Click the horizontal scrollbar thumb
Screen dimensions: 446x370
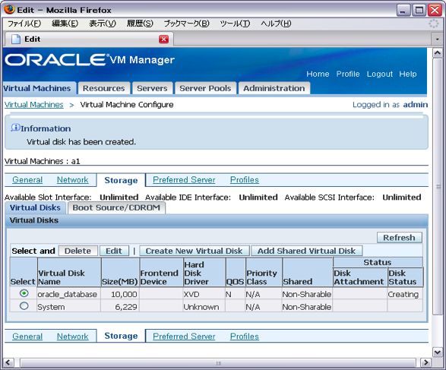coord(218,362)
